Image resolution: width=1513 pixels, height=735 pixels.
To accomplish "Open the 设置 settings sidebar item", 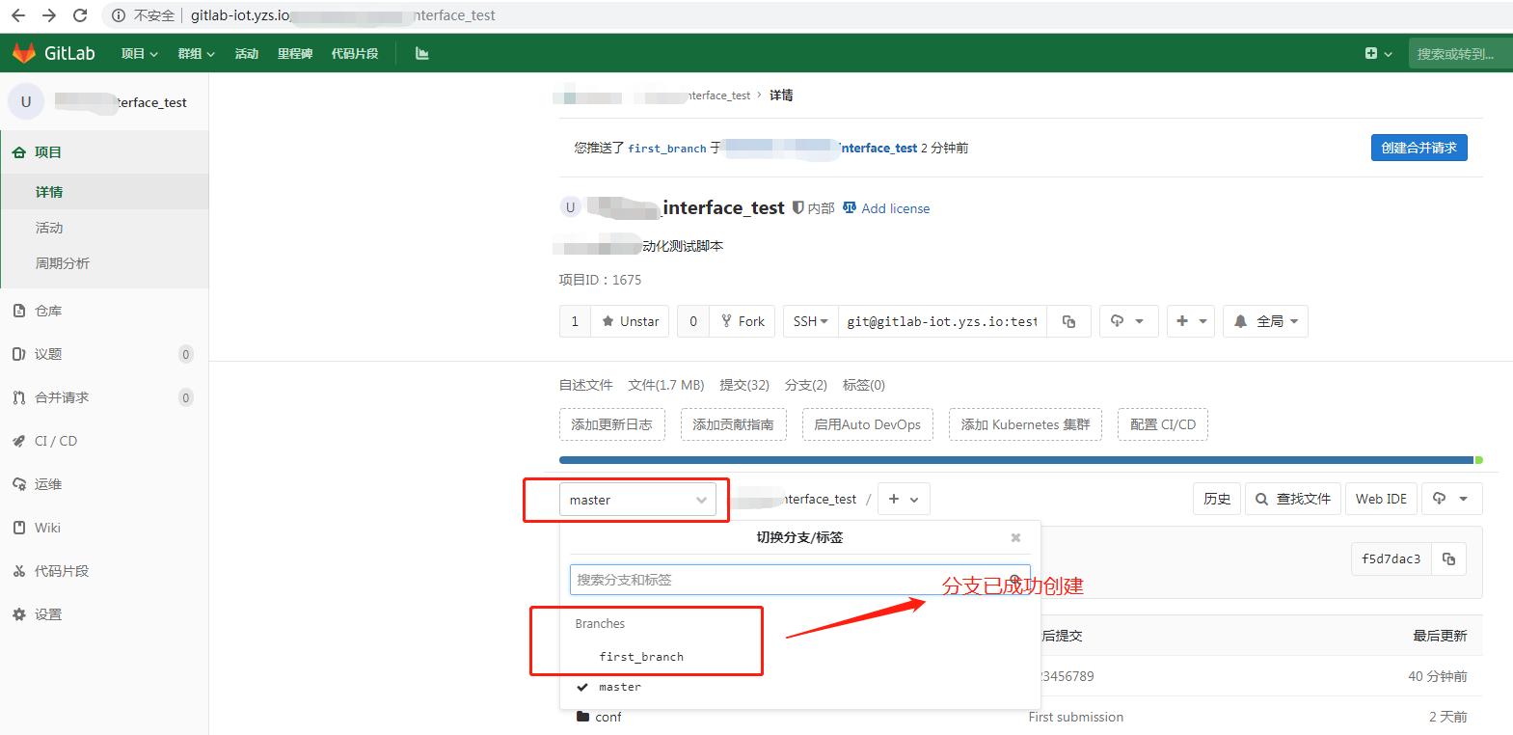I will pos(47,614).
